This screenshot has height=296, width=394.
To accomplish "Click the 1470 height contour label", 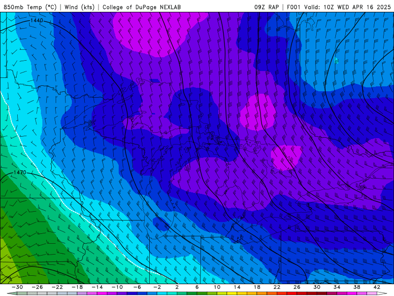I will (20, 172).
